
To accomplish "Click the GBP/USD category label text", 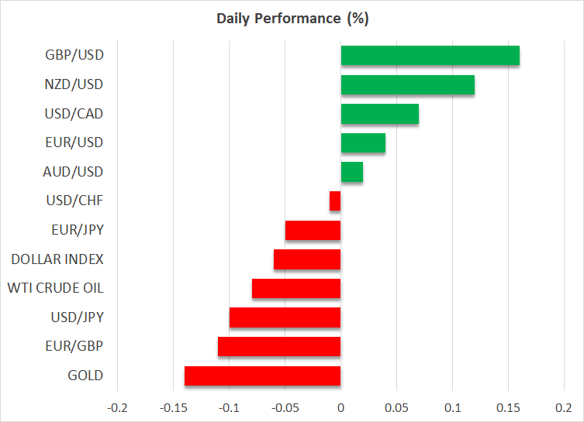I will click(74, 56).
